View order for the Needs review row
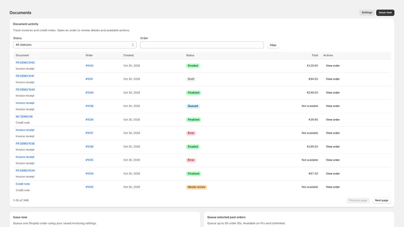The width and height of the screenshot is (404, 227). (x=333, y=187)
